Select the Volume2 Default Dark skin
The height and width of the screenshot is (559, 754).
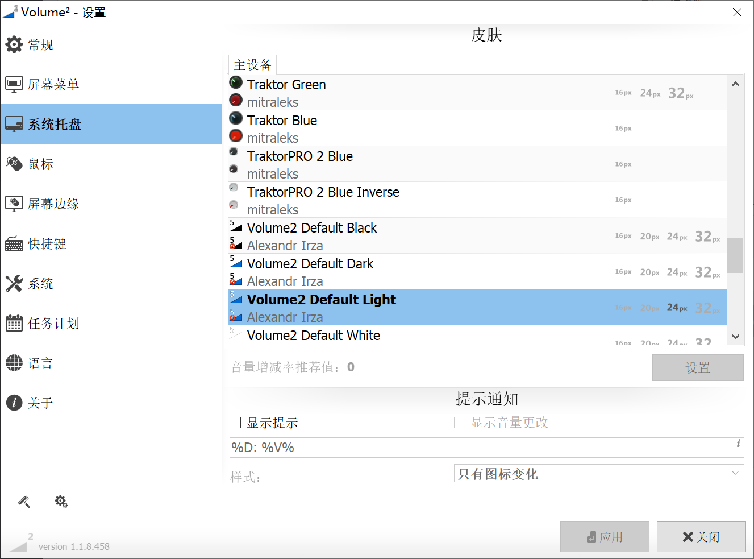[477, 272]
